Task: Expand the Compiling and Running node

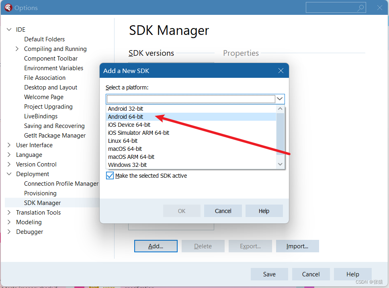Action: click(x=16, y=49)
